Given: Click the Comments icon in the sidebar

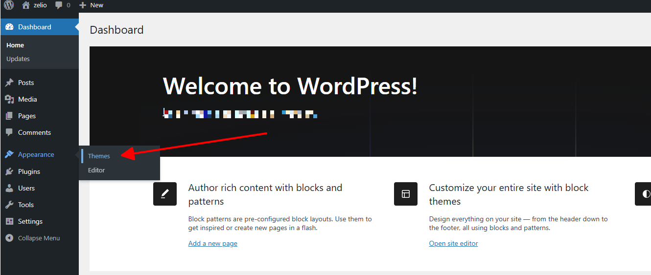Looking at the screenshot, I should pyautogui.click(x=9, y=132).
